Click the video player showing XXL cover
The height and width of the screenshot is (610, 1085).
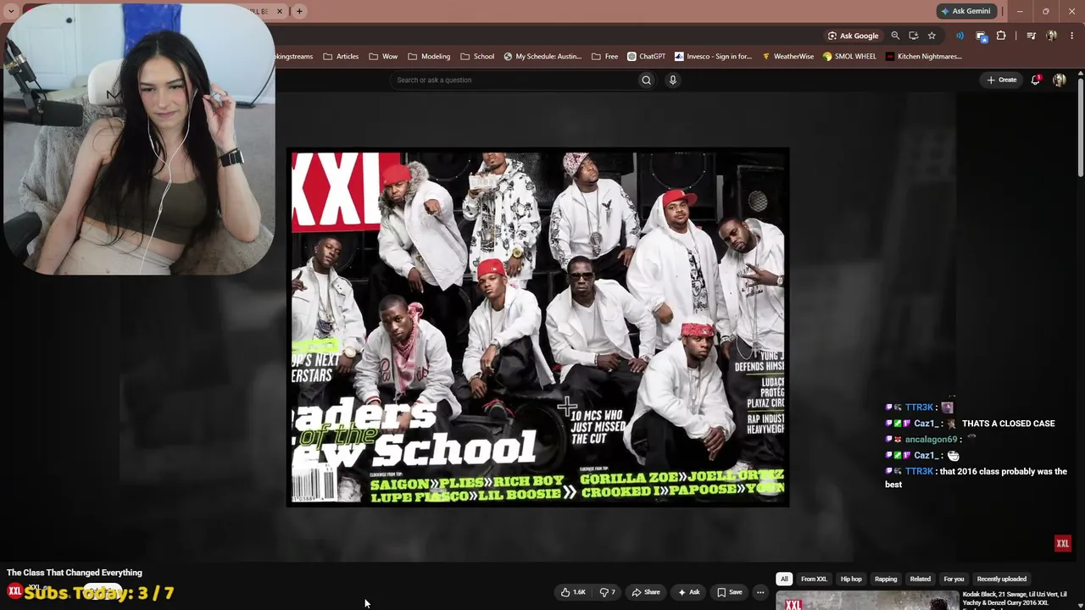tap(538, 328)
